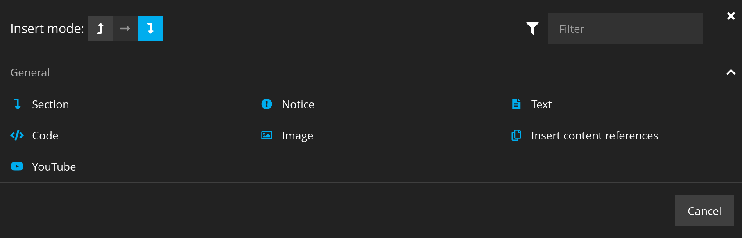Image resolution: width=742 pixels, height=238 pixels.
Task: Select the Text element document icon
Action: pos(516,104)
